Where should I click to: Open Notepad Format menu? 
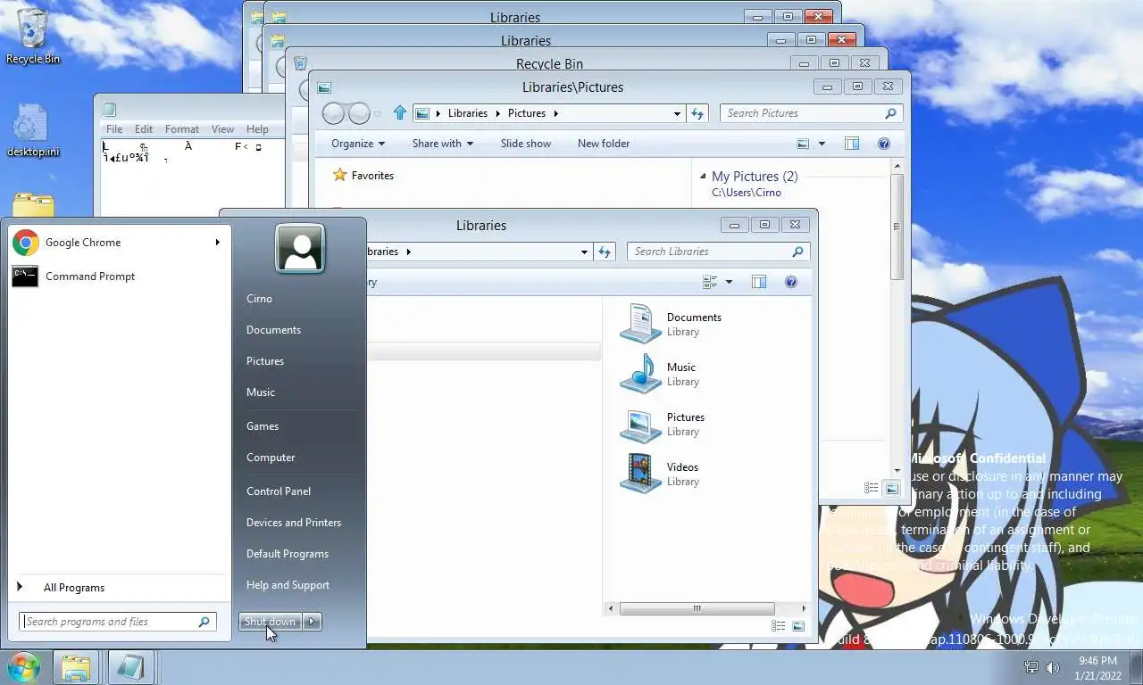[182, 129]
